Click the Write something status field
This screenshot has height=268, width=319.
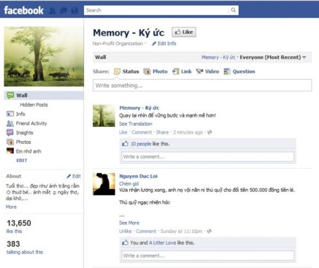202,85
